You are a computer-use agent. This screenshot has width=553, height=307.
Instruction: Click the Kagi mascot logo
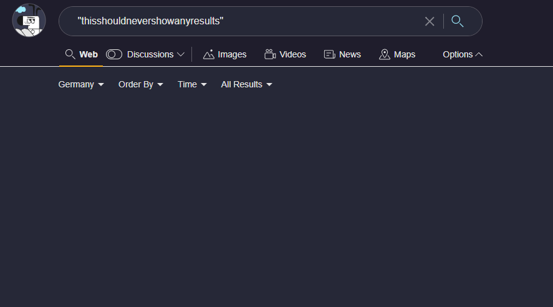29,21
